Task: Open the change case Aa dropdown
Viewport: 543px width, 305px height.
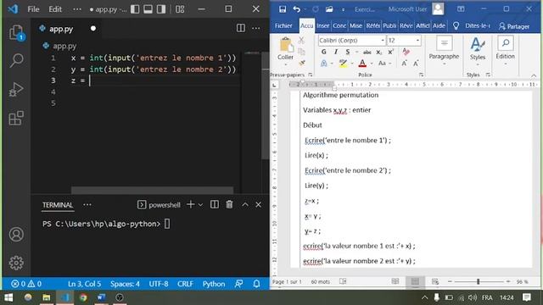Action: pos(384,64)
